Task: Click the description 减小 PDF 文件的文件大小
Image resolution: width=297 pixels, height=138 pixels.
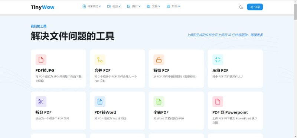Action: [x=228, y=77]
